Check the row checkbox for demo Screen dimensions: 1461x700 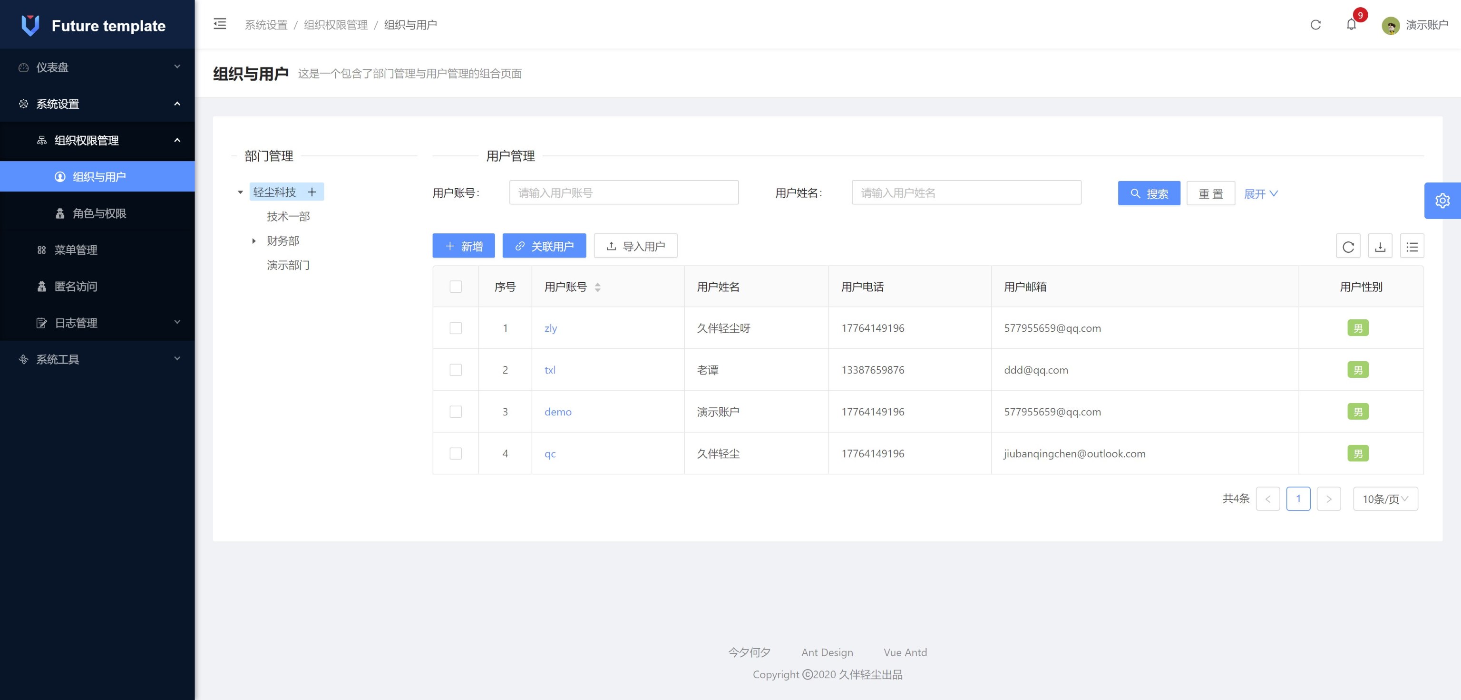click(456, 412)
